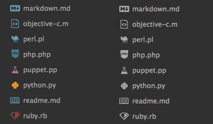Open puppet.pp beside the gray flask icon
The height and width of the screenshot is (124, 213).
[x=149, y=70]
